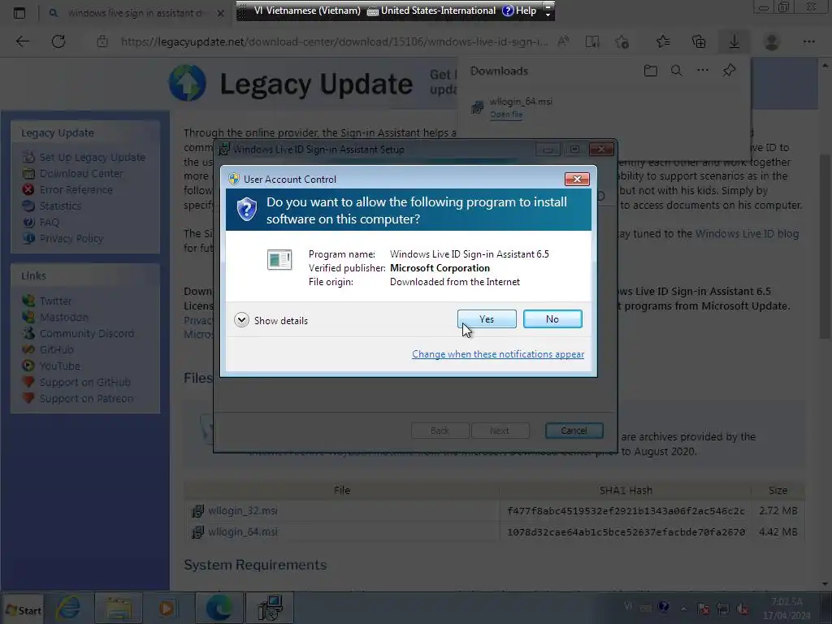Open Help in the language bar

pos(519,11)
